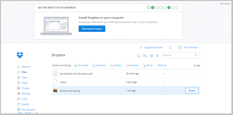Expand the More dropdown
The image size is (233, 115).
point(162,65)
